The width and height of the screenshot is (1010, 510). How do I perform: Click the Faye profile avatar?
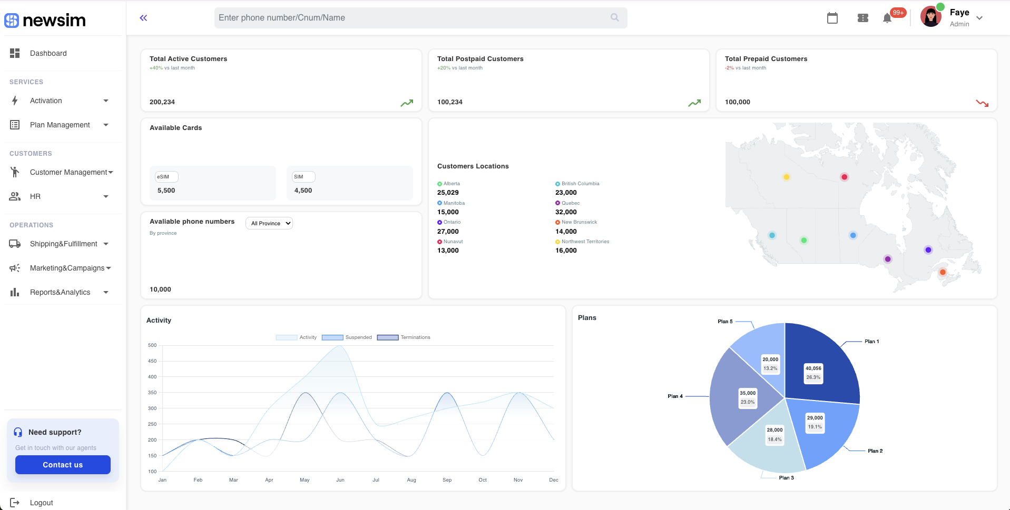tap(931, 17)
